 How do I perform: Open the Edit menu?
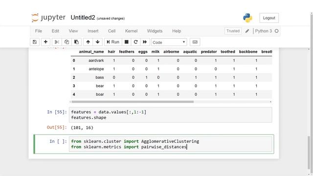click(x=55, y=31)
